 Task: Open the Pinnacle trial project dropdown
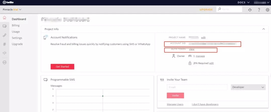(x=12, y=9)
